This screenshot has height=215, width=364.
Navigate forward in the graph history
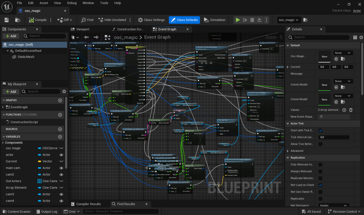(x=96, y=37)
